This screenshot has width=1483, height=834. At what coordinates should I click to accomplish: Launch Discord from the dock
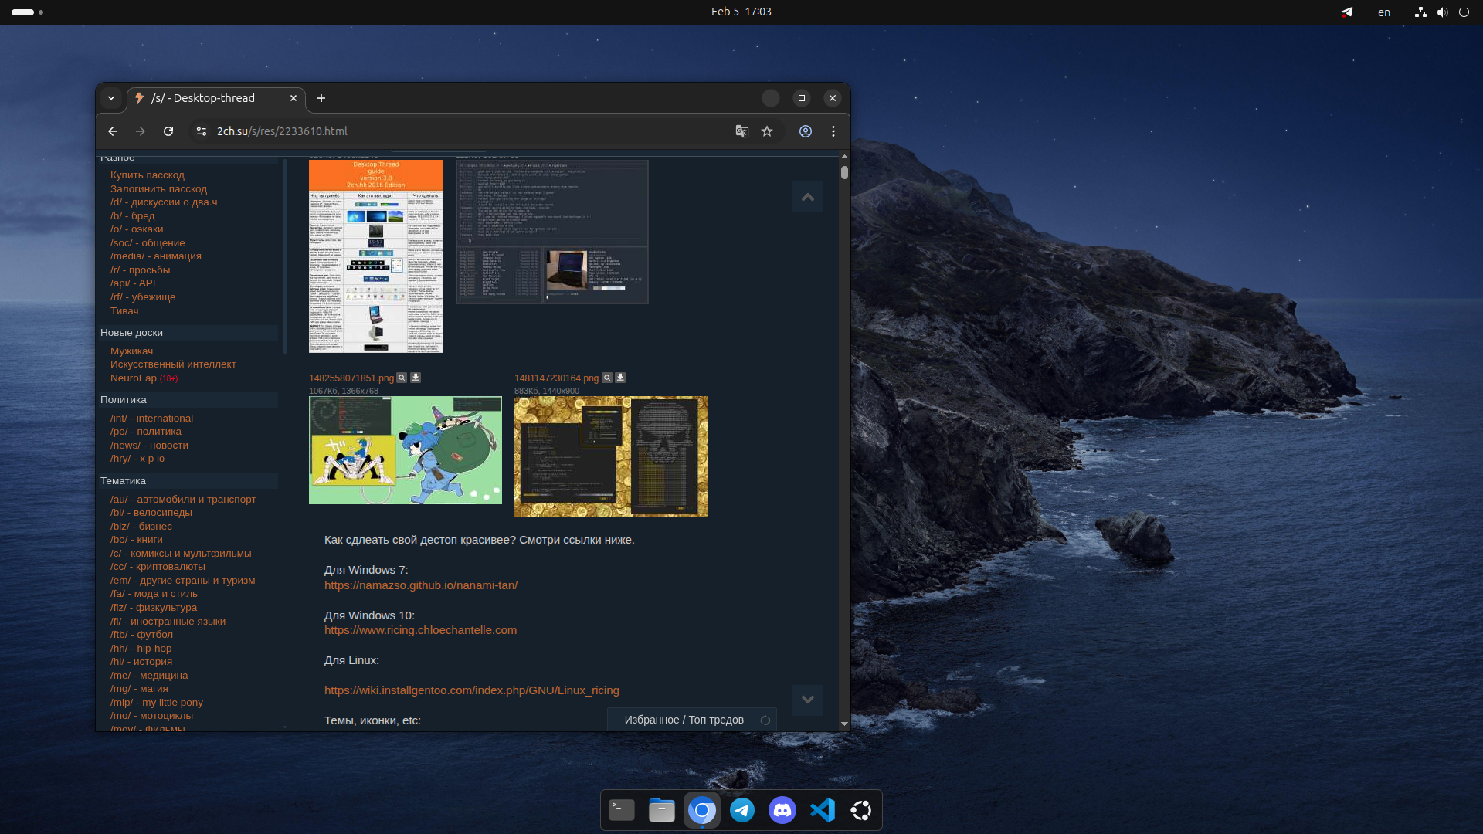pos(782,810)
